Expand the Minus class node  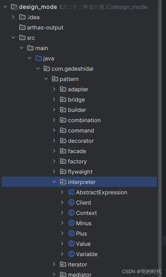tap(62, 223)
